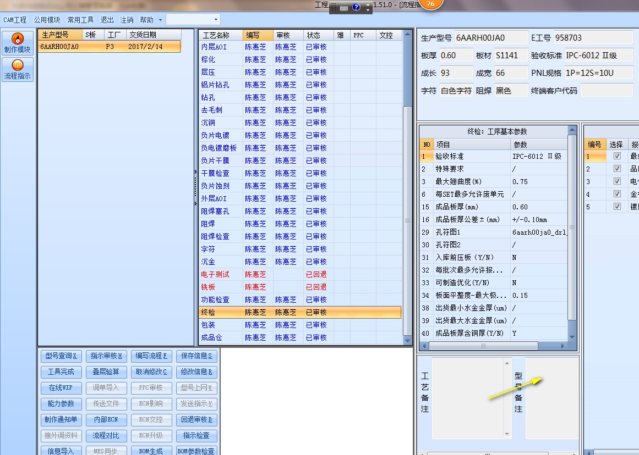This screenshot has width=639, height=455.
Task: Click the orange 76 badge
Action: (x=431, y=4)
